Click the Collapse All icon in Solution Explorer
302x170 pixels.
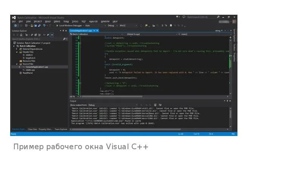click(x=35, y=35)
